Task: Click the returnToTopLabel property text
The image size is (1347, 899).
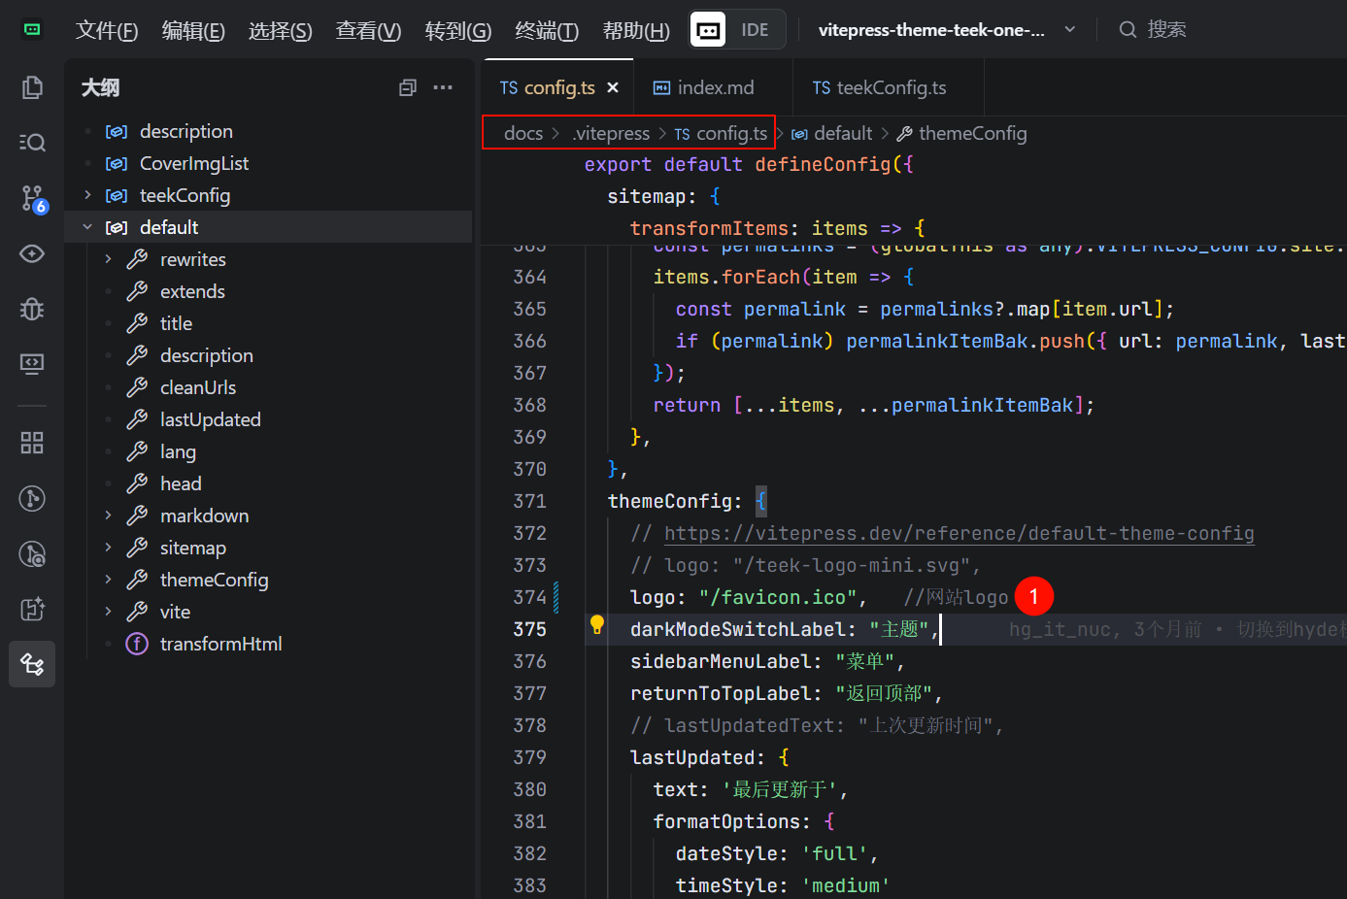Action: (x=721, y=693)
